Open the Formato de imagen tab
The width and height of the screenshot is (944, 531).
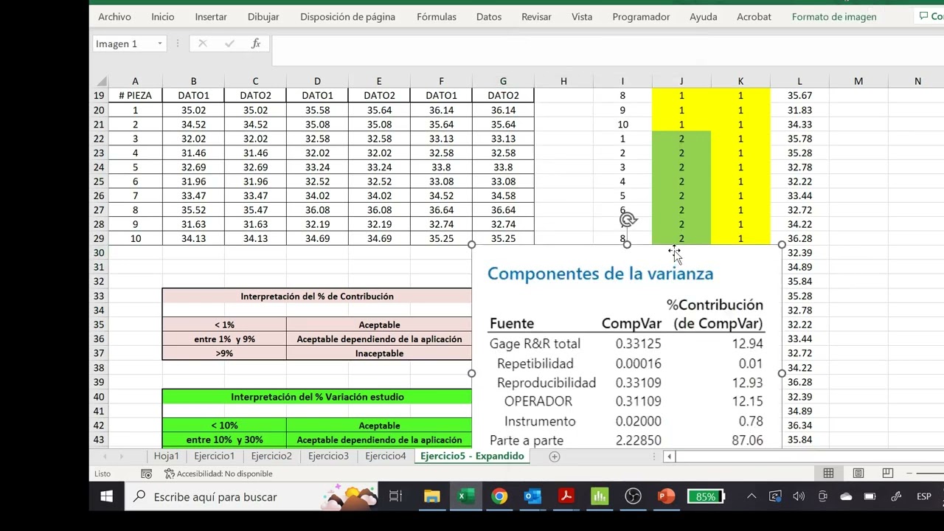pyautogui.click(x=834, y=16)
